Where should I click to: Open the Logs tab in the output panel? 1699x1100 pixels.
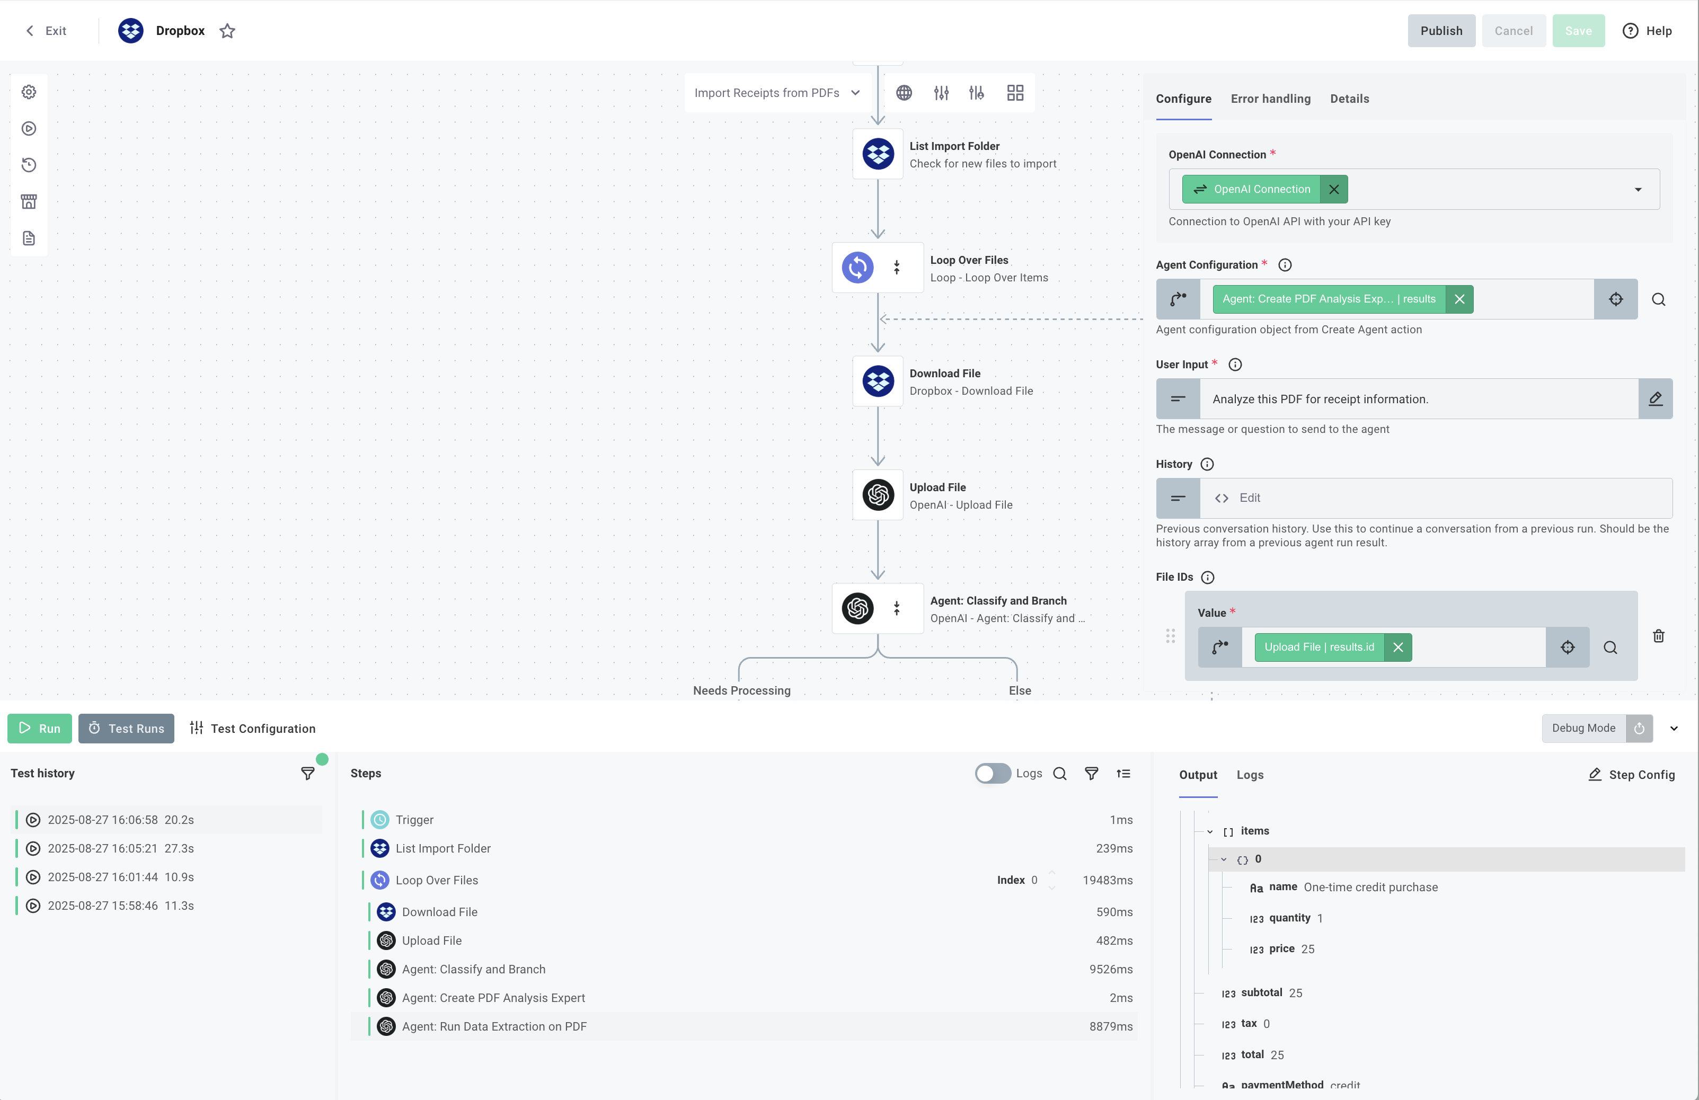click(x=1250, y=775)
